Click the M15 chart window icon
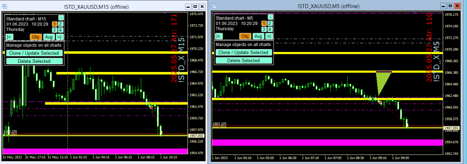The width and height of the screenshot is (467, 164). tap(5, 6)
